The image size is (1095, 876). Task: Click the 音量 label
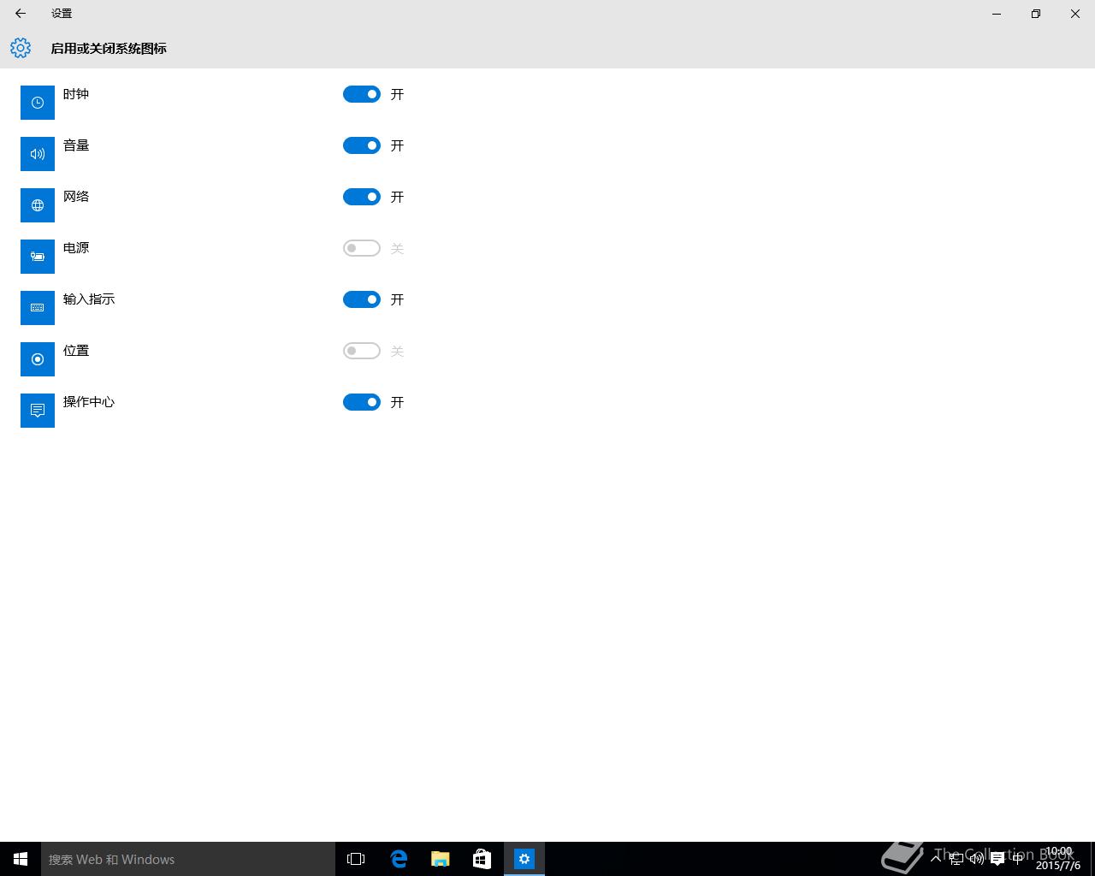pyautogui.click(x=76, y=145)
